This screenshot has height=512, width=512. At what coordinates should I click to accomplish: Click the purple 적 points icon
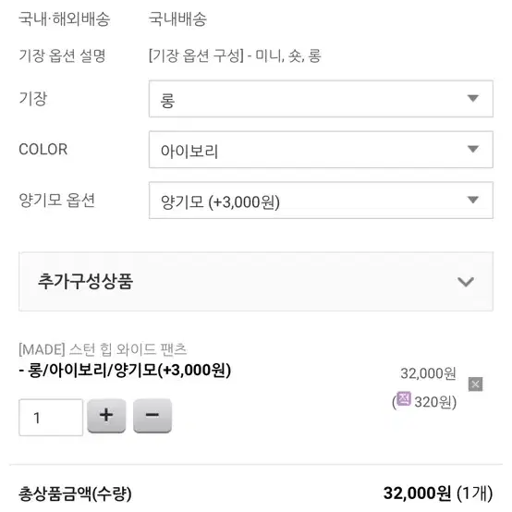click(x=404, y=398)
